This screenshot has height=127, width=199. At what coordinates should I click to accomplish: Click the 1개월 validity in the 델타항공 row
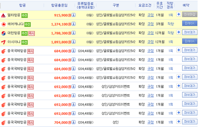[x=160, y=15]
